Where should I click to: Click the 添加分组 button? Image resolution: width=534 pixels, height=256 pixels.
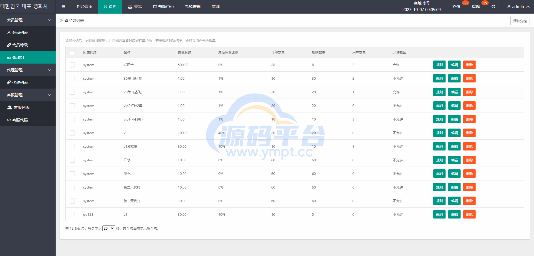click(x=520, y=21)
